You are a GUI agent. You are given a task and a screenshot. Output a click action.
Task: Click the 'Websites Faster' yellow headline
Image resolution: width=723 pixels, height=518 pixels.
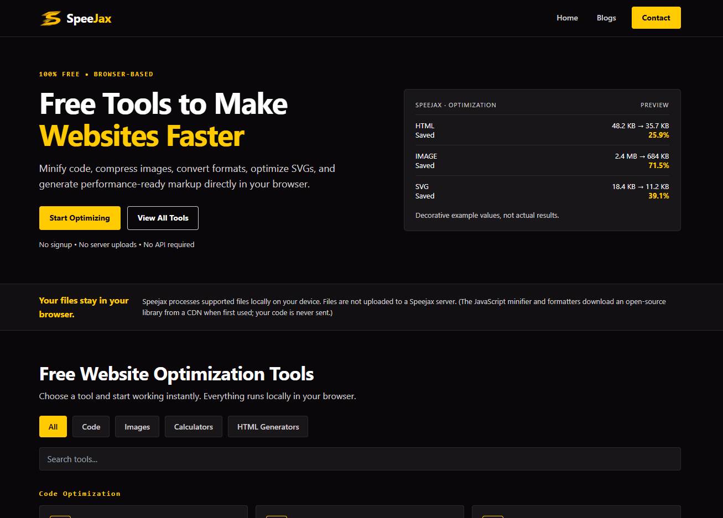click(x=142, y=136)
